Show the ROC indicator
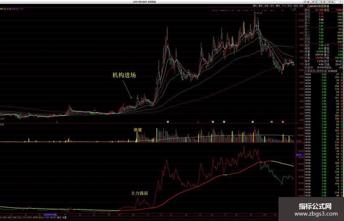The height and width of the screenshot is (221, 344). click(x=30, y=217)
